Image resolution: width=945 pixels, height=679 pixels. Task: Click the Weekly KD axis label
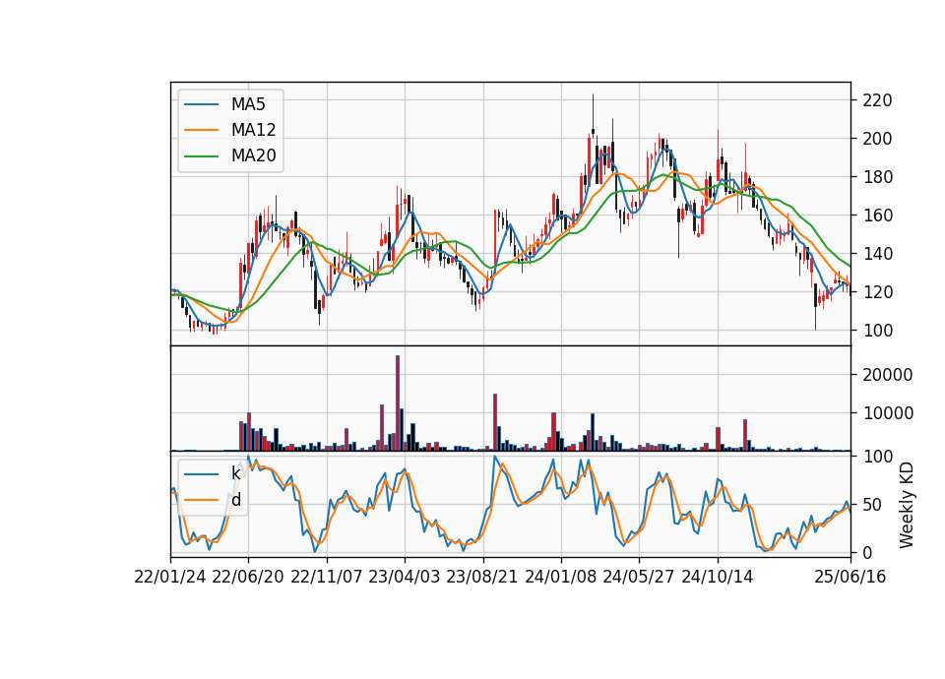pos(907,505)
